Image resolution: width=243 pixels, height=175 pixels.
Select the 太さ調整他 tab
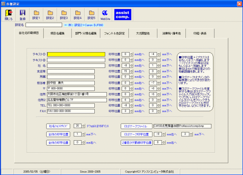(x=143, y=33)
